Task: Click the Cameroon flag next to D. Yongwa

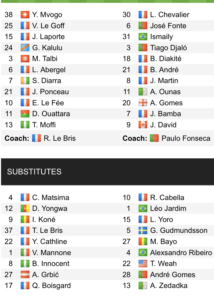Action: click(x=25, y=209)
